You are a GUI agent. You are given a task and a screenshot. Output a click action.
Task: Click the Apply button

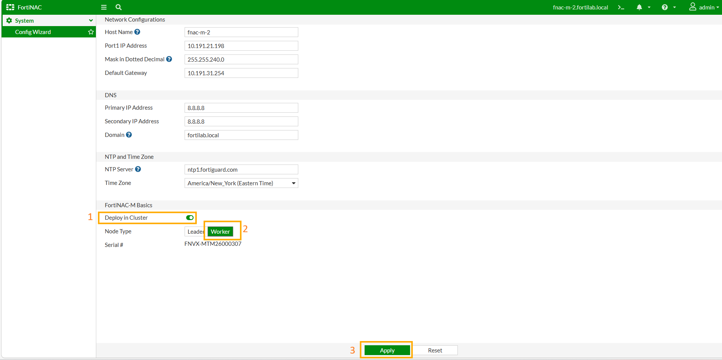387,350
